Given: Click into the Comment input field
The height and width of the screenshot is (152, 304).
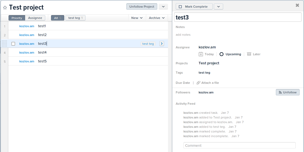Looking at the screenshot, I should [239, 145].
